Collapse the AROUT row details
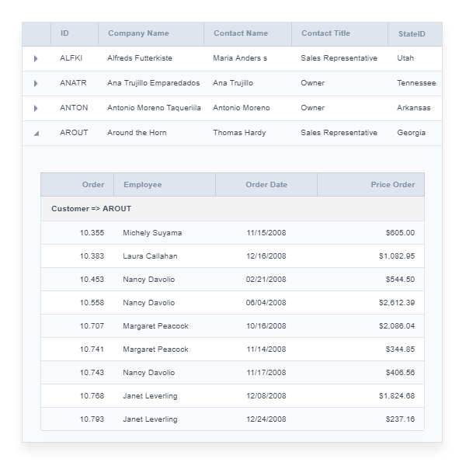 36,133
